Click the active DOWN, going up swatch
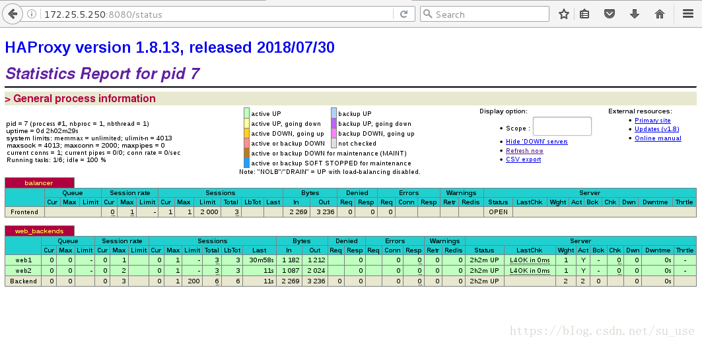 tap(247, 133)
